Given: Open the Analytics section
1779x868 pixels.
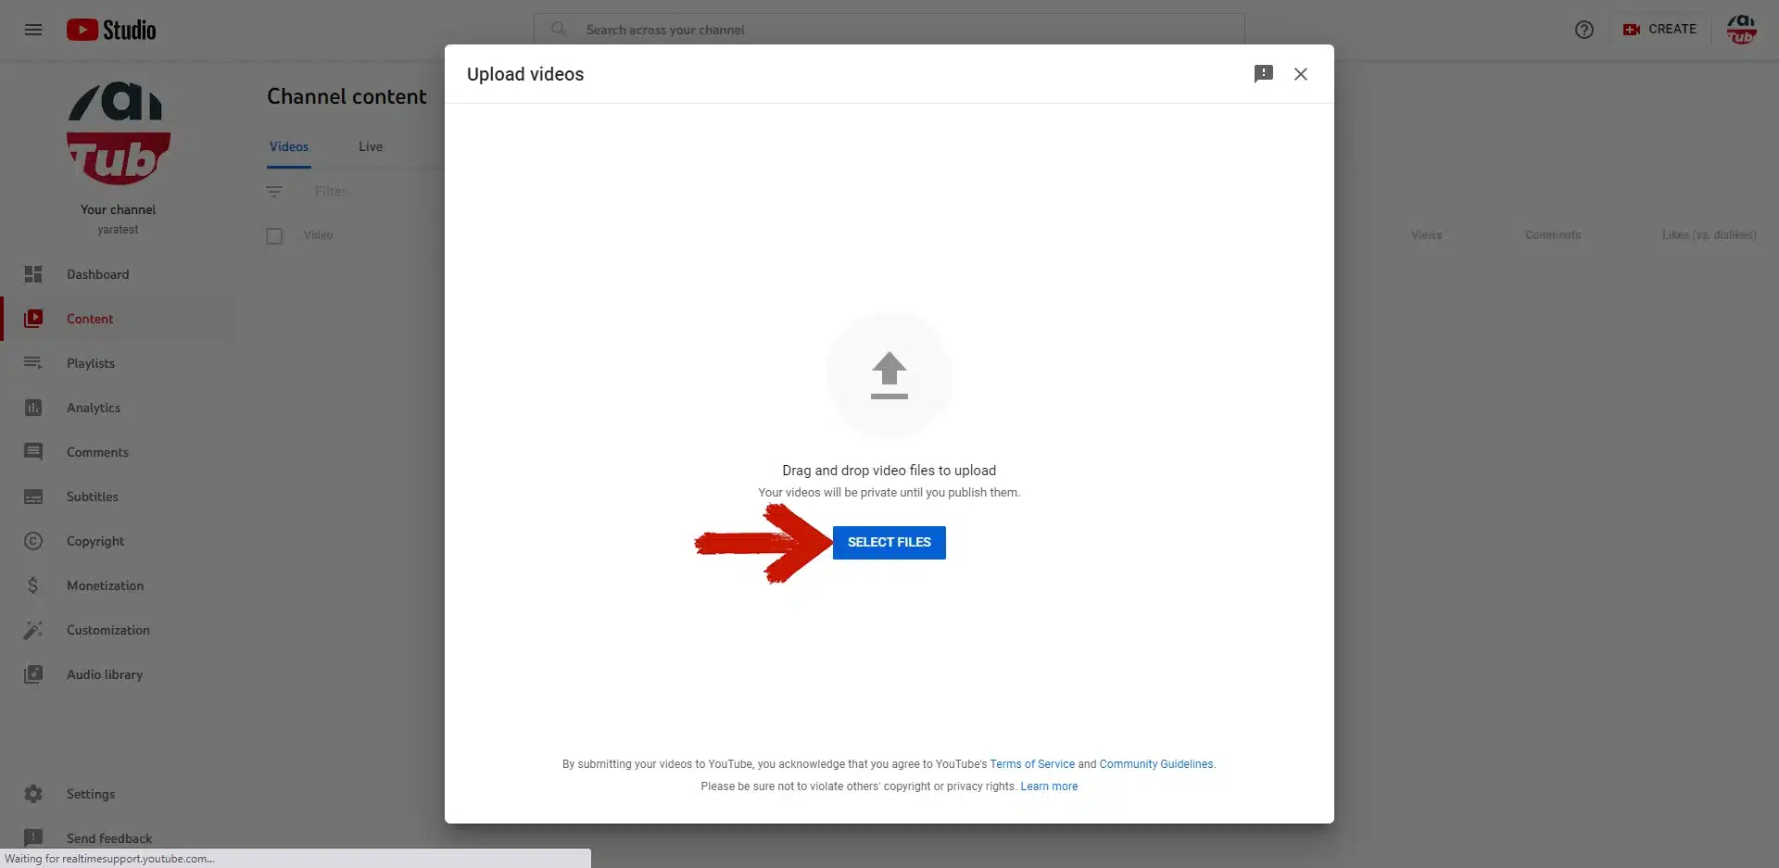Looking at the screenshot, I should click(95, 408).
